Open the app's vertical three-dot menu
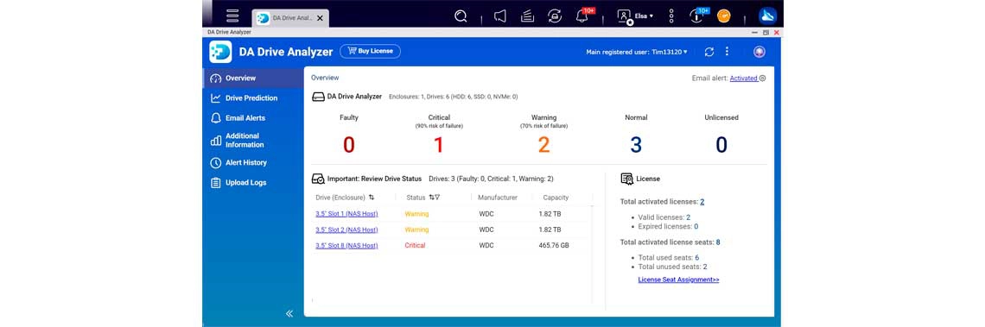 [x=727, y=52]
